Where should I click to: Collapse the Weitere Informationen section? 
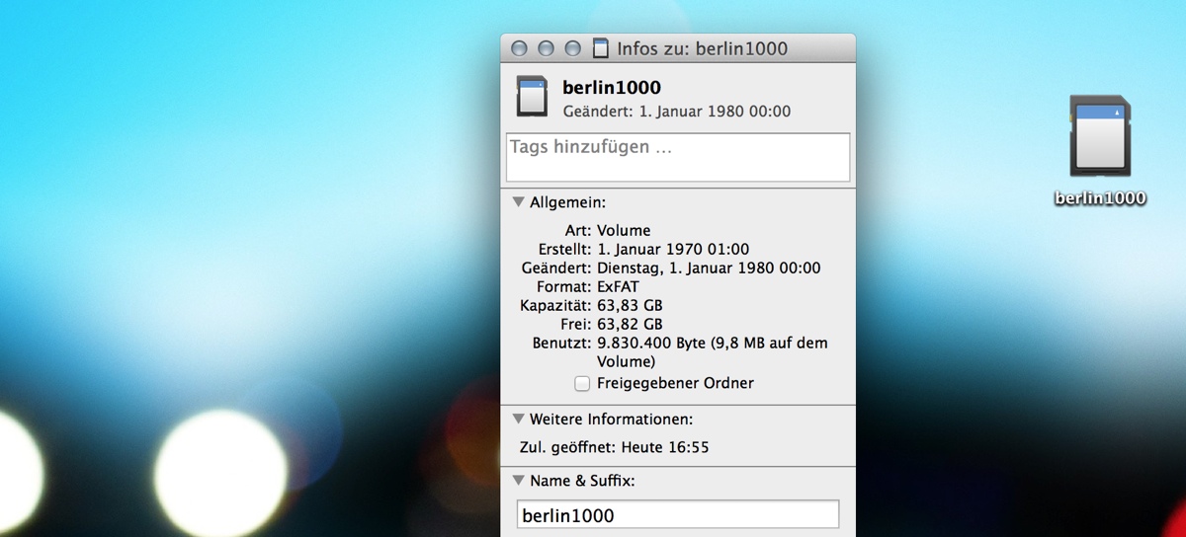(x=518, y=419)
